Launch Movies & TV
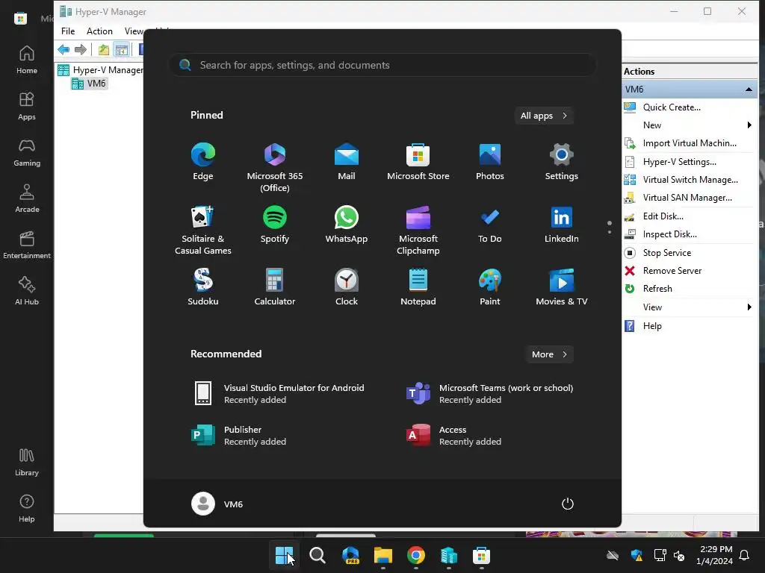The image size is (765, 573). click(x=562, y=287)
